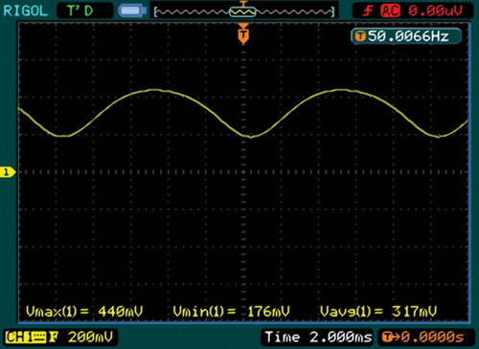Click the orange T icon beside frequency
479x349 pixels.
click(x=360, y=36)
